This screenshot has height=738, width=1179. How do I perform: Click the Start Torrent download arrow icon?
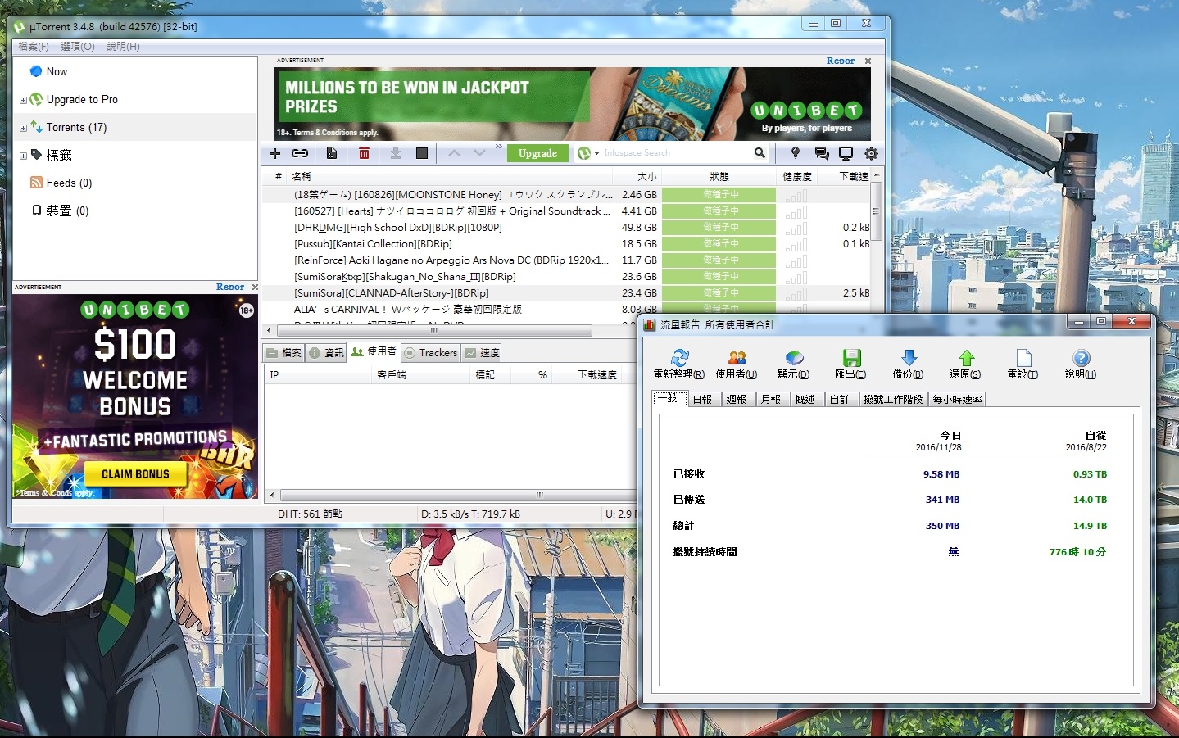pyautogui.click(x=395, y=153)
